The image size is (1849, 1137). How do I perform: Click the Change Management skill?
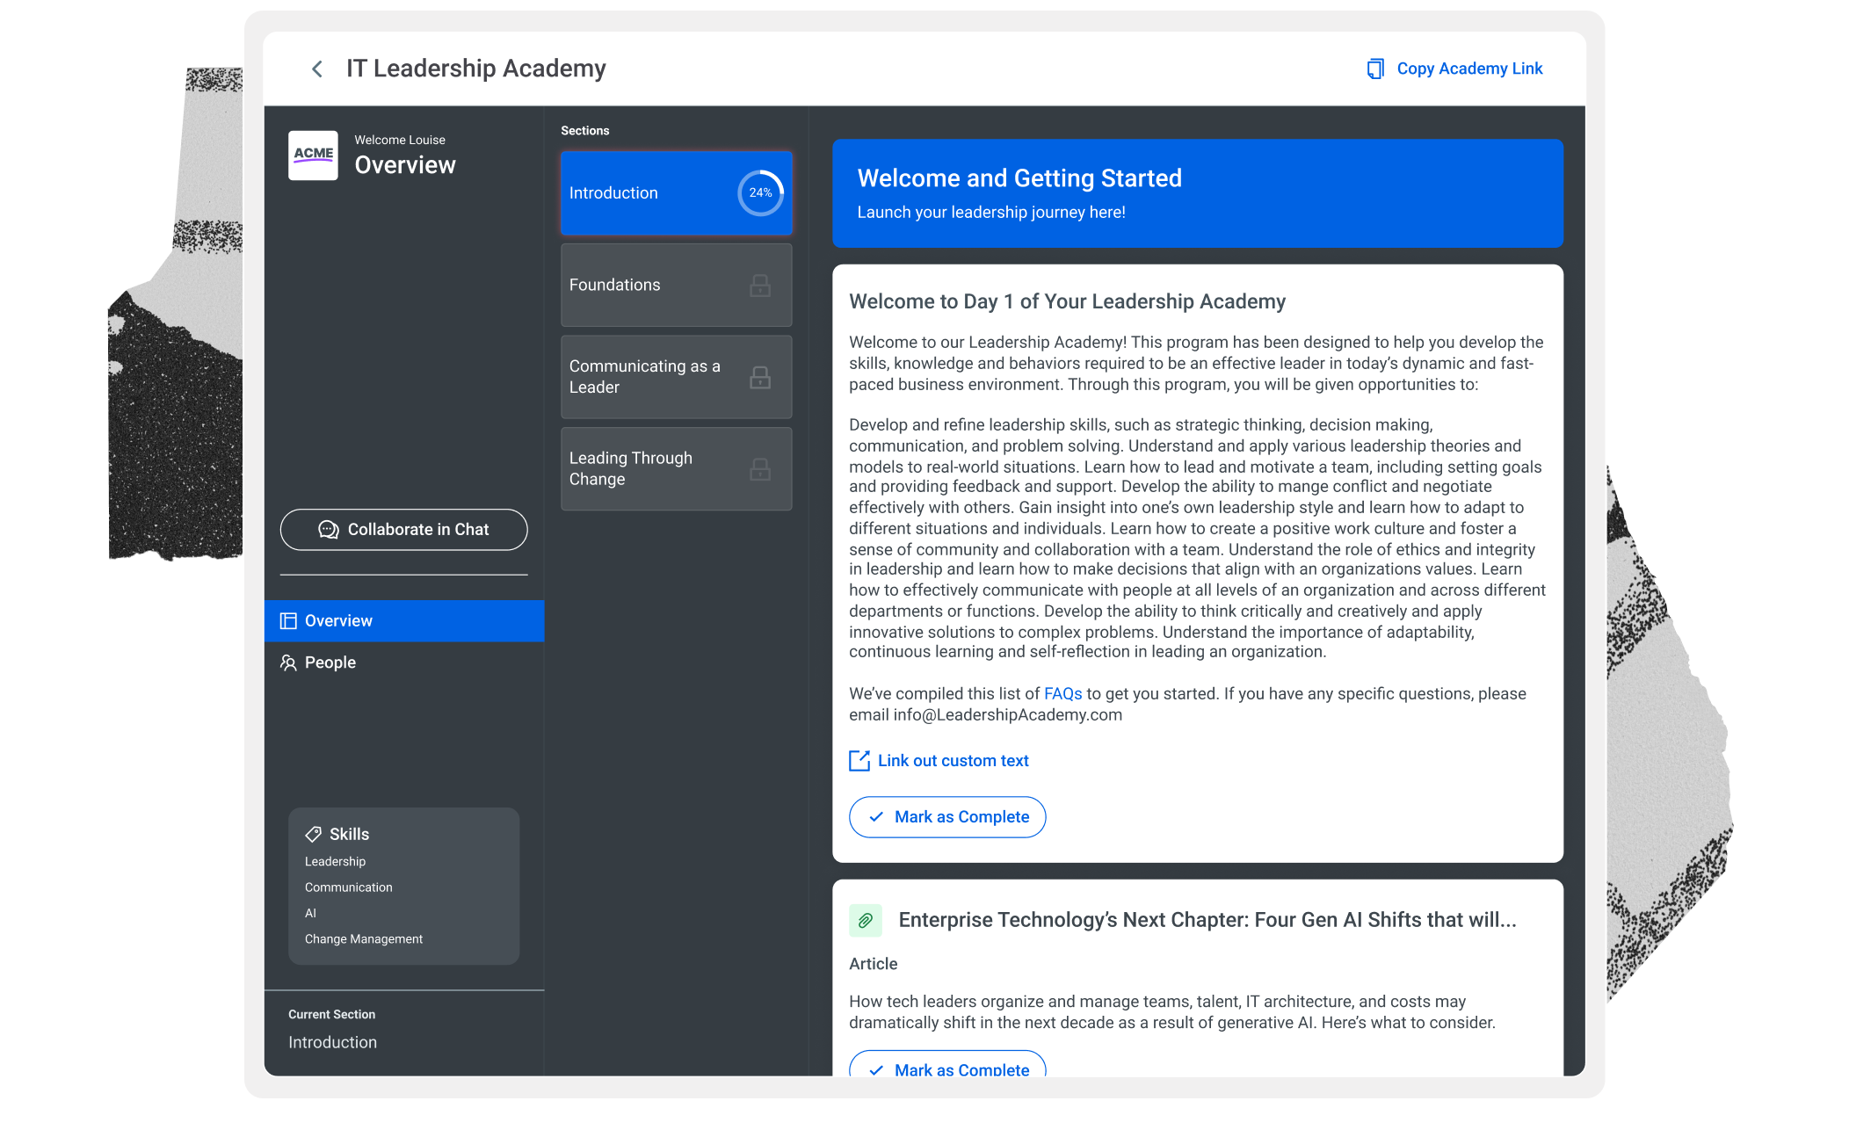(x=363, y=939)
